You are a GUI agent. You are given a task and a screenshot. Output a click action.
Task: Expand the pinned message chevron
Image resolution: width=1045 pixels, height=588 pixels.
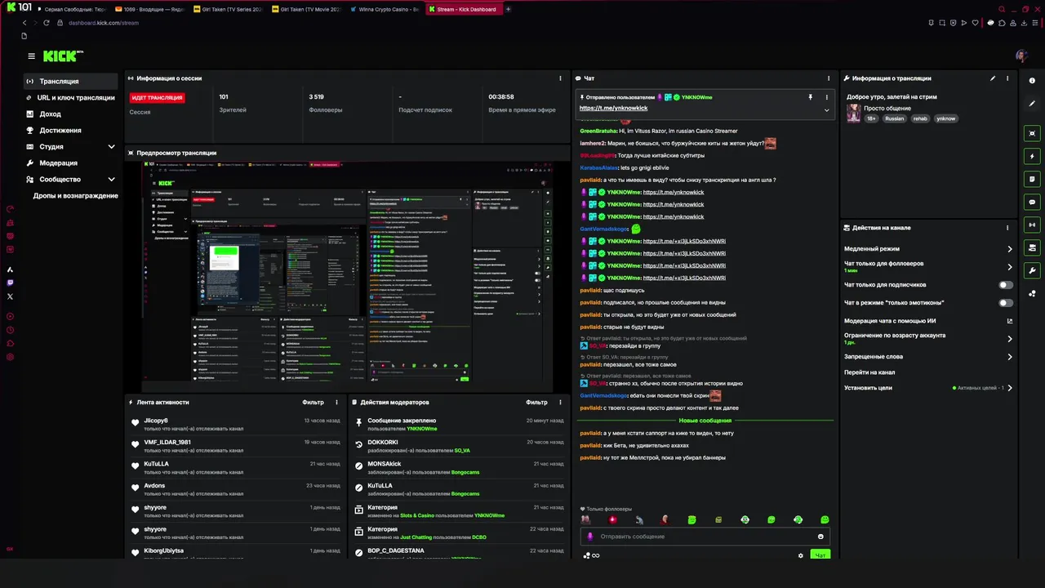point(826,109)
